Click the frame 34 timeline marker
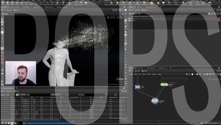Image resolution: width=221 pixels, height=125 pixels. 72,122
